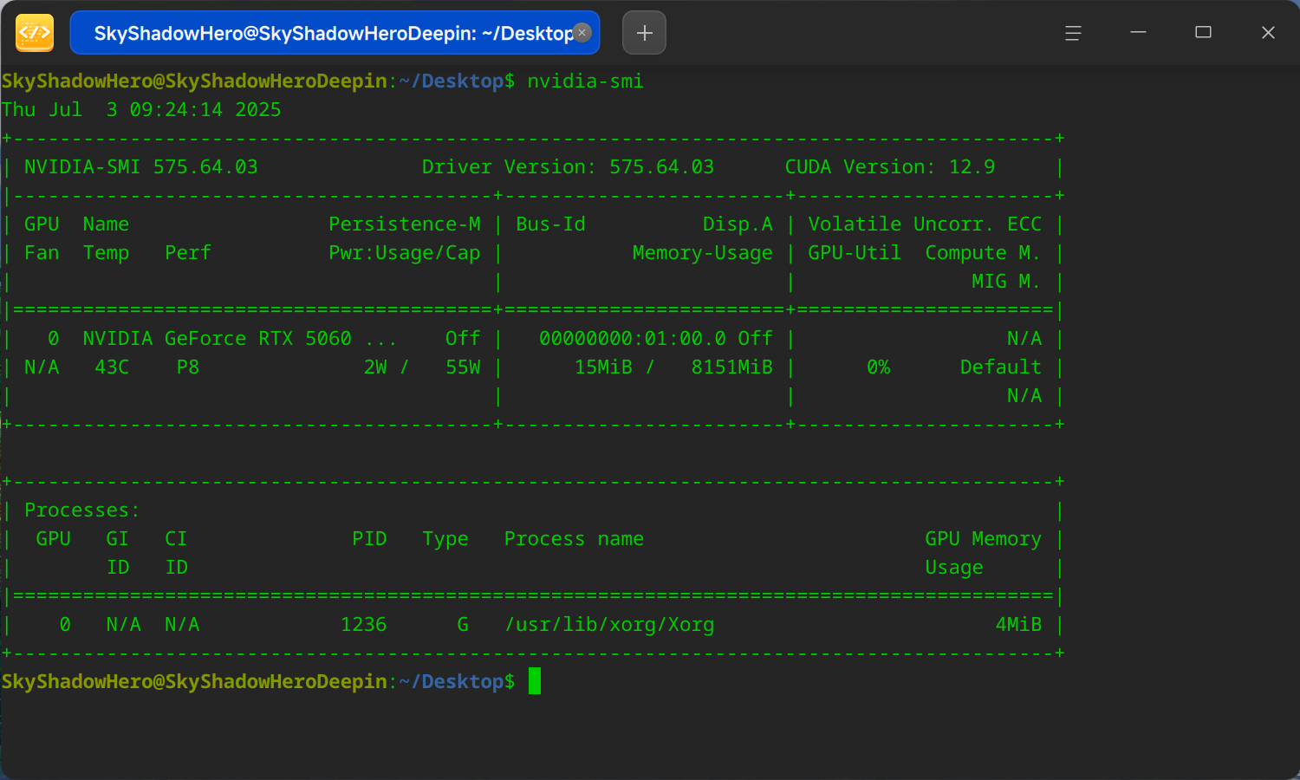This screenshot has height=780, width=1300.
Task: Click the Memory-Usage header
Action: (702, 253)
